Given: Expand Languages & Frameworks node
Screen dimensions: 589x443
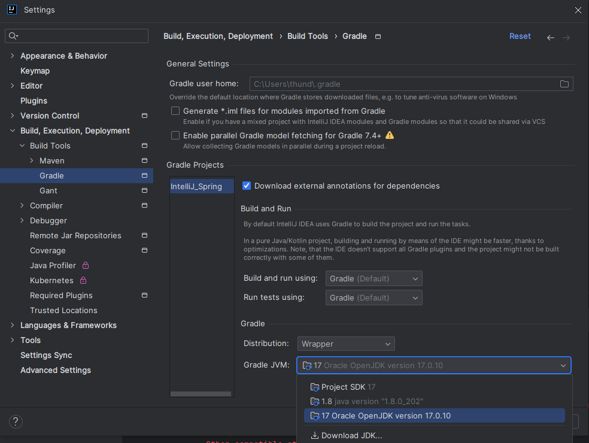Looking at the screenshot, I should 13,325.
